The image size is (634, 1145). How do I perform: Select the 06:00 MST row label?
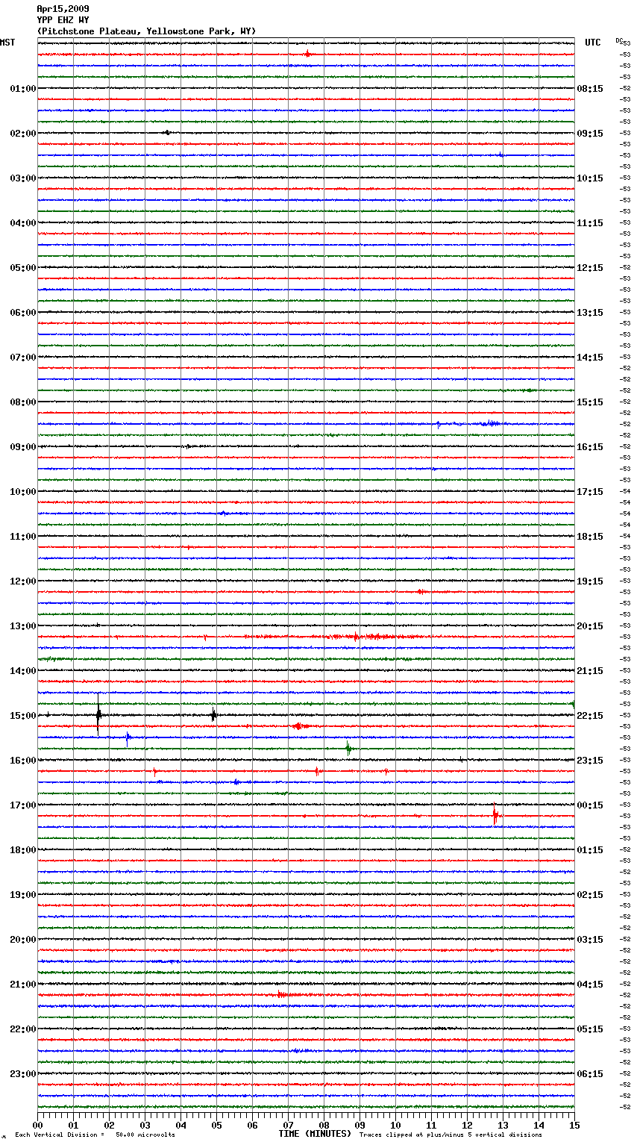(x=22, y=313)
